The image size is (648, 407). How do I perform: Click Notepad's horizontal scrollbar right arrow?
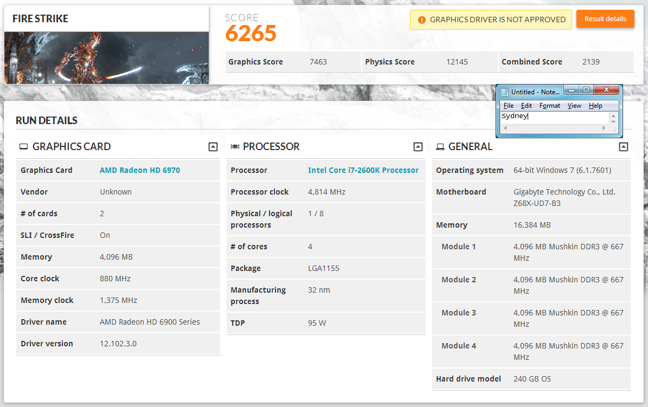tap(604, 128)
